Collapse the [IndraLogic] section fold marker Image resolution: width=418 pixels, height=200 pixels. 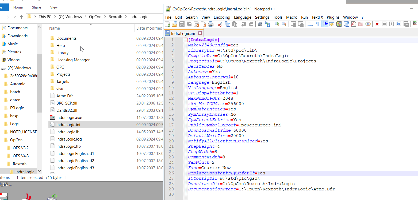[x=185, y=40]
